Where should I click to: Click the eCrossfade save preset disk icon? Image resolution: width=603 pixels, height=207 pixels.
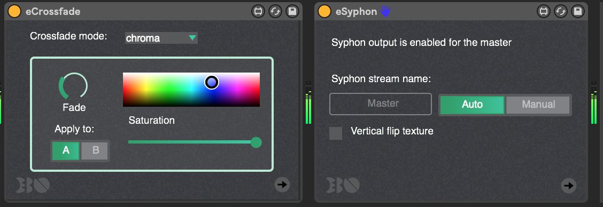pyautogui.click(x=292, y=11)
